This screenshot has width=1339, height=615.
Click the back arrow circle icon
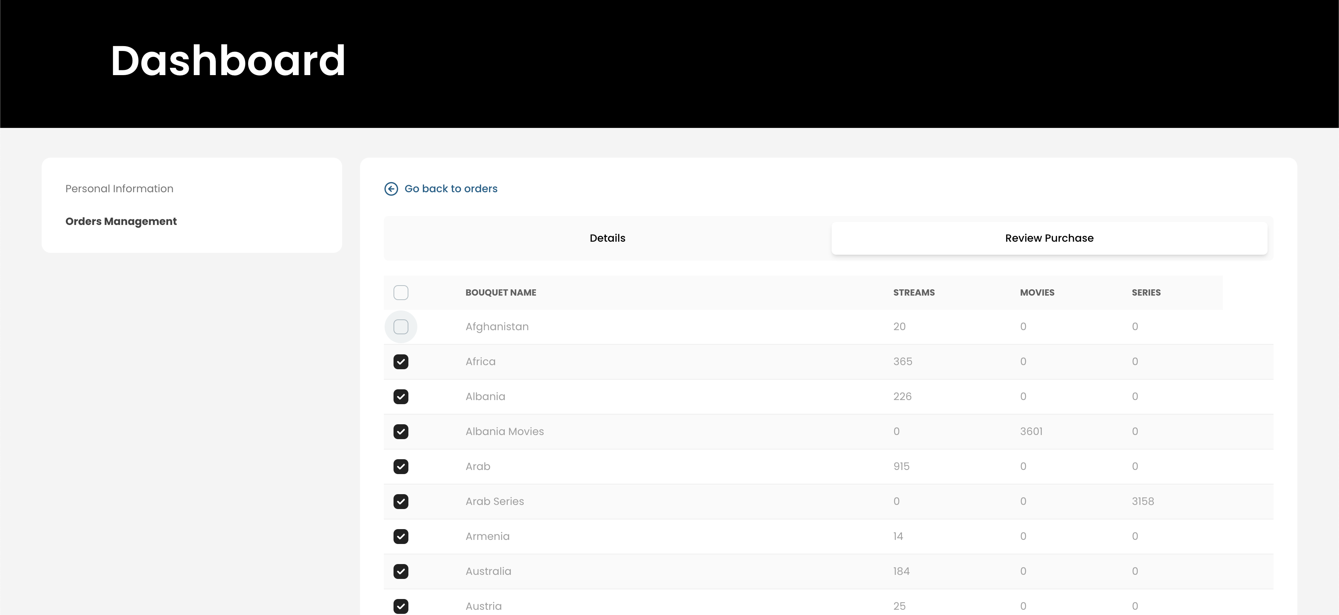(391, 189)
